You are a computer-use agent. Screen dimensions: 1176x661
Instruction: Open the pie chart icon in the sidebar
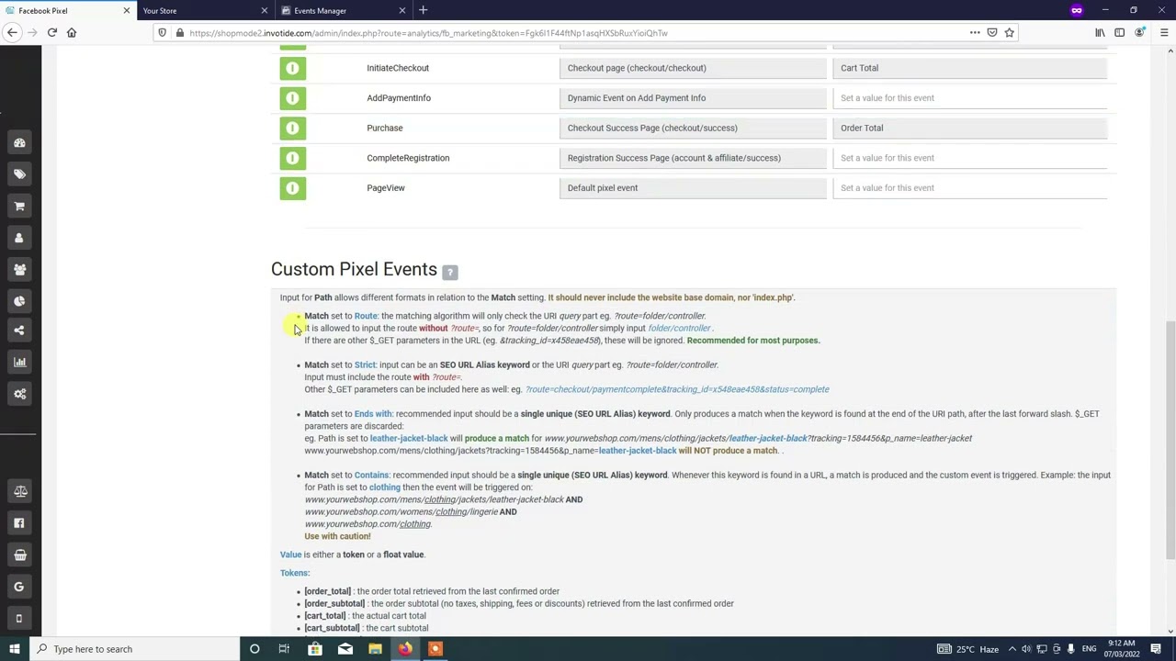coord(19,301)
